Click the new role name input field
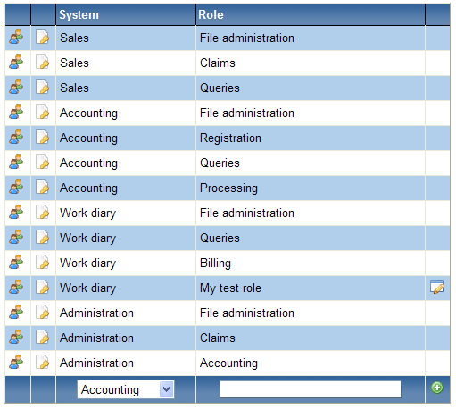 point(311,389)
